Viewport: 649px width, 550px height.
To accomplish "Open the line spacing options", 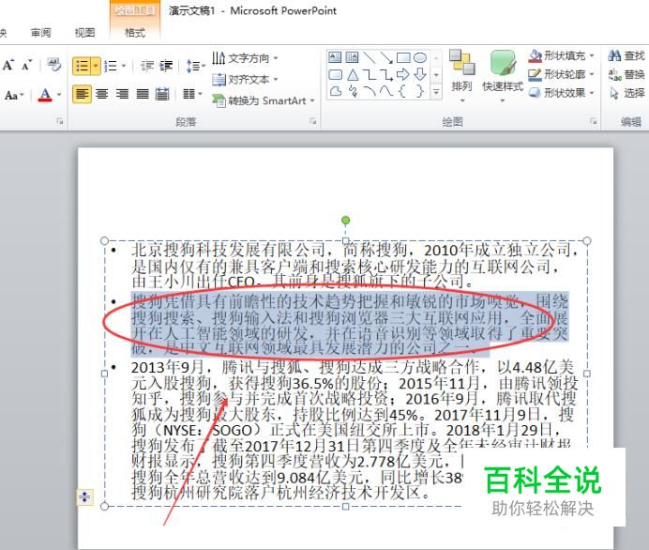I will coord(195,66).
